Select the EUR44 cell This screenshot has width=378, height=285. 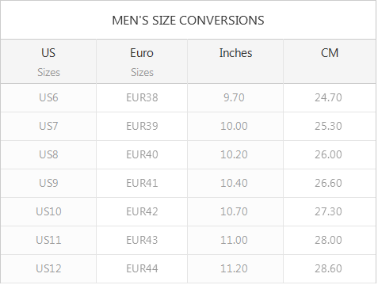pyautogui.click(x=142, y=268)
